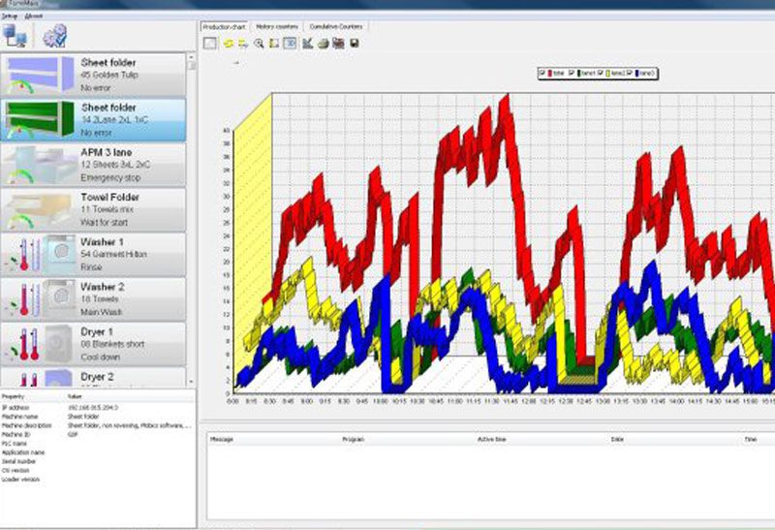Click the first blank square toolbar icon

click(211, 44)
